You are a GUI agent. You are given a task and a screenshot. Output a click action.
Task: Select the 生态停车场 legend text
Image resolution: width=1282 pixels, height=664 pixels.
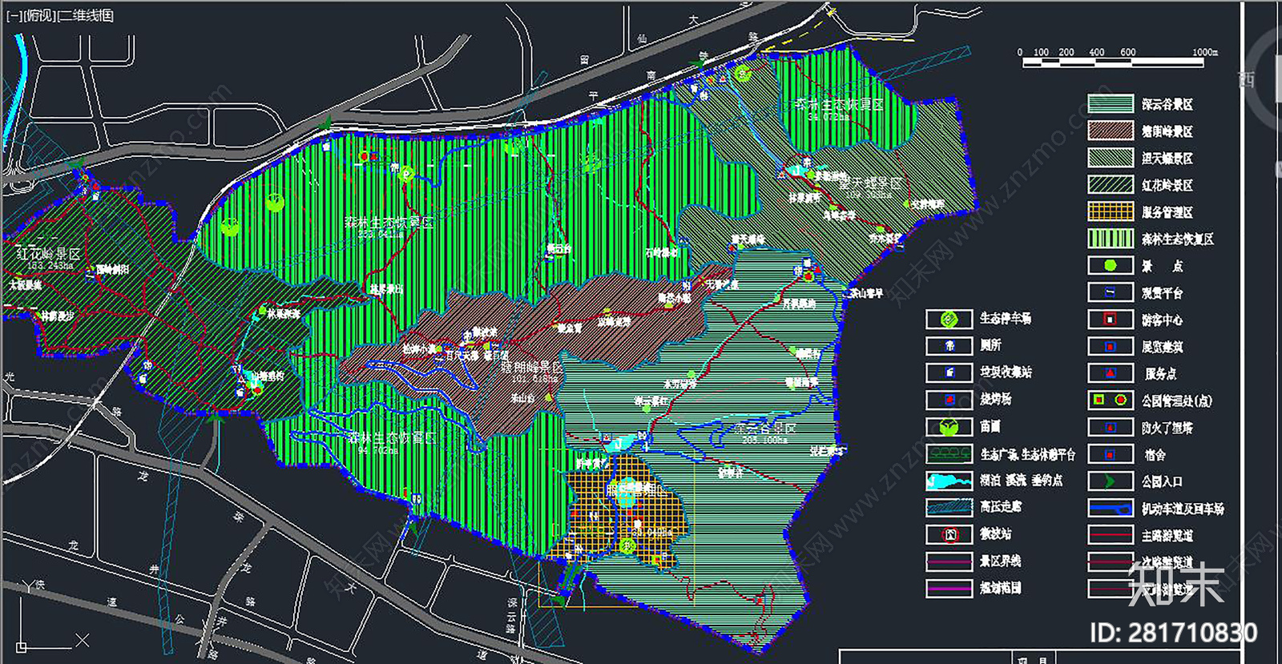(1006, 319)
